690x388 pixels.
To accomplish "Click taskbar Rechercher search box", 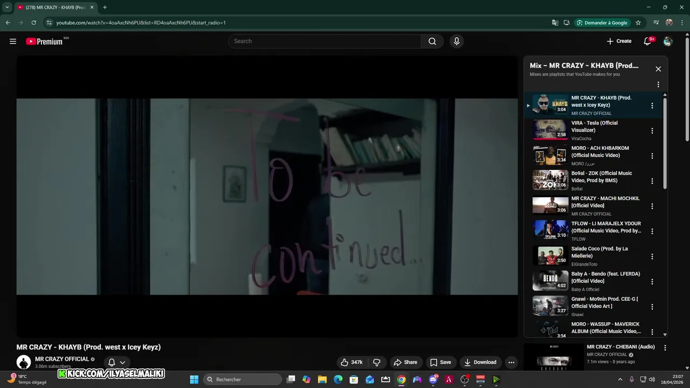I will tap(243, 379).
